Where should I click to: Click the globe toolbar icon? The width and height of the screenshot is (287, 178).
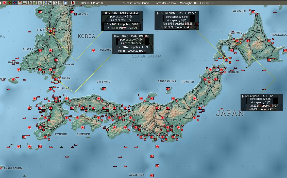(45, 3)
